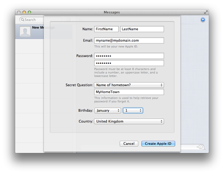Click the Messages window title
Screen dimensions: 224x174
(x=112, y=12)
